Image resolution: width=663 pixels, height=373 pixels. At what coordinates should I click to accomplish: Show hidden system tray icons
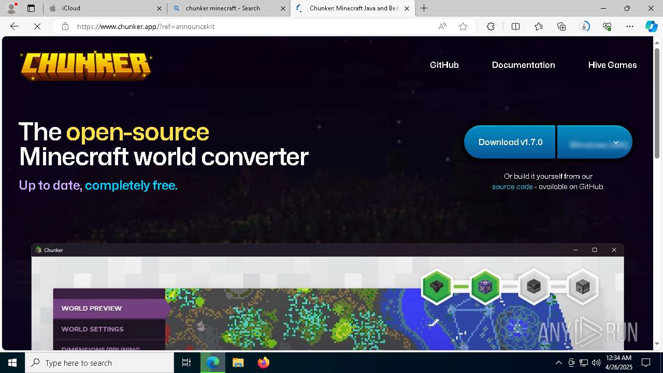(558, 363)
